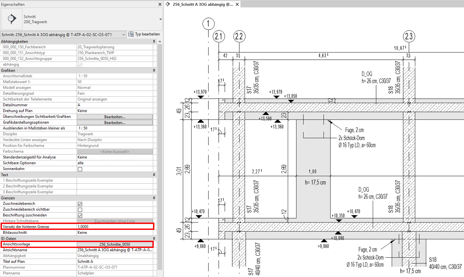Close the Eigenschaften properties panel
This screenshot has width=464, height=277.
coord(160,4)
